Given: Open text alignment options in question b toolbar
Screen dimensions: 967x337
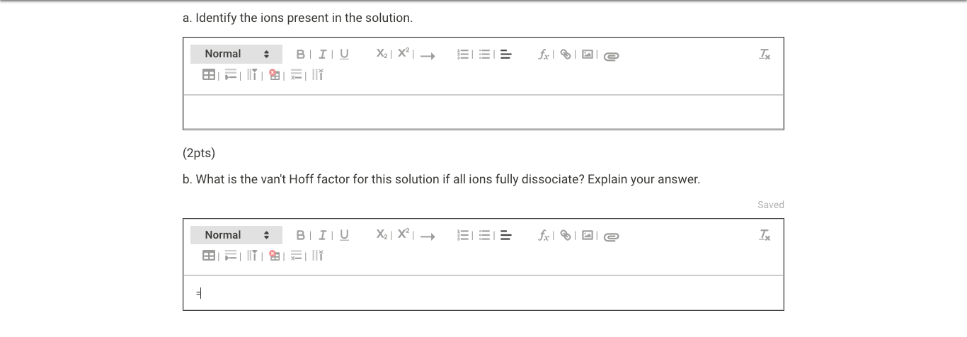Looking at the screenshot, I should click(x=506, y=236).
